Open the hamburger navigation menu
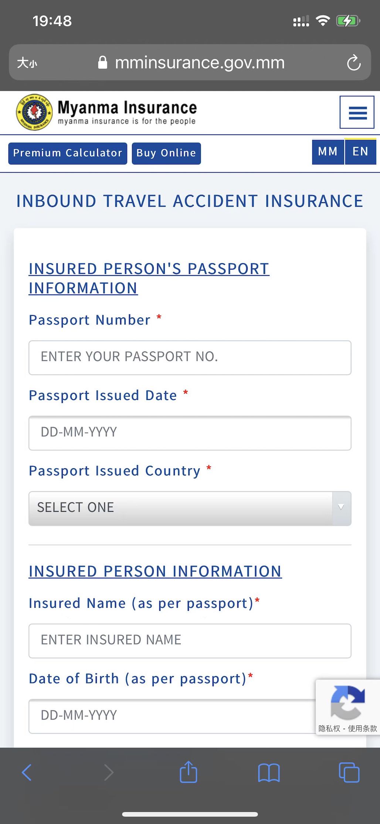Viewport: 380px width, 824px height. (357, 113)
